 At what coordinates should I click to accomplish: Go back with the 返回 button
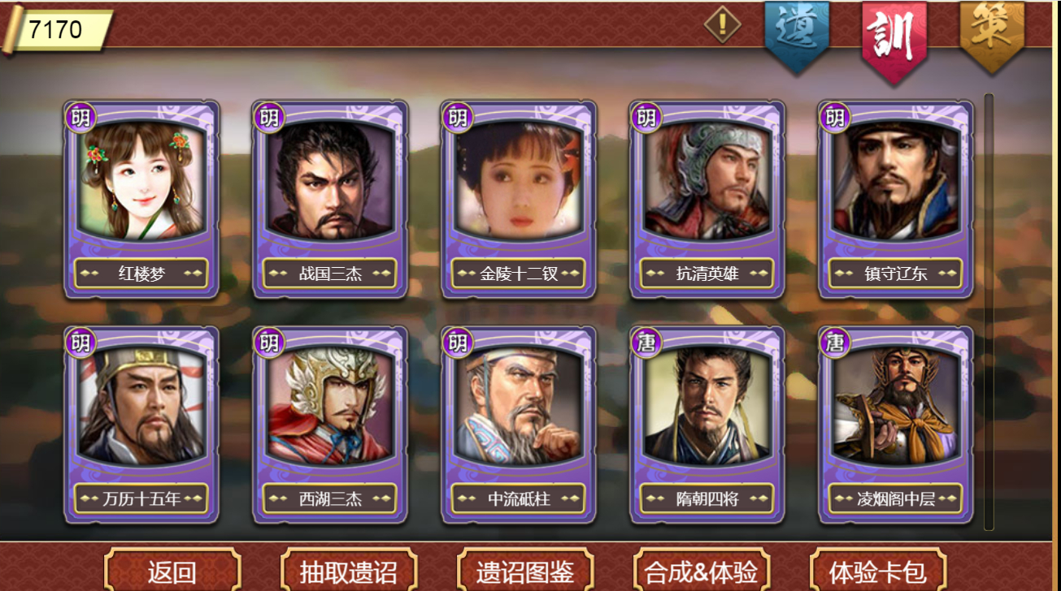[x=172, y=570]
